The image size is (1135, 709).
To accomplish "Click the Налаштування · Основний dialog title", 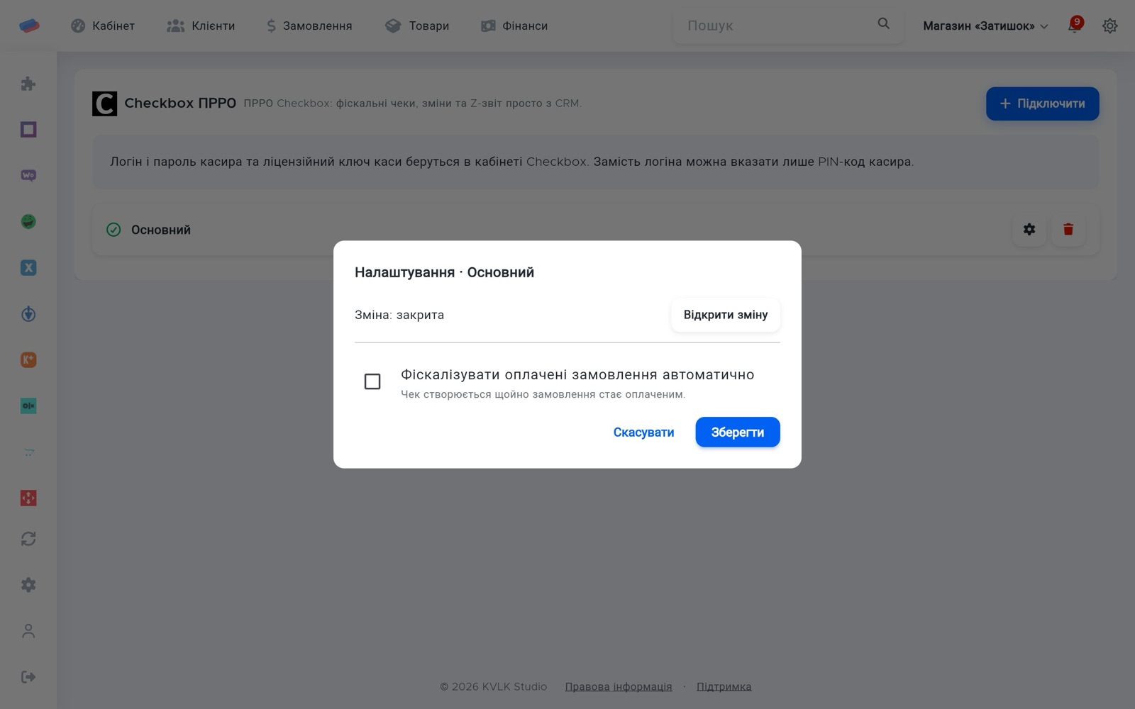I will (444, 272).
